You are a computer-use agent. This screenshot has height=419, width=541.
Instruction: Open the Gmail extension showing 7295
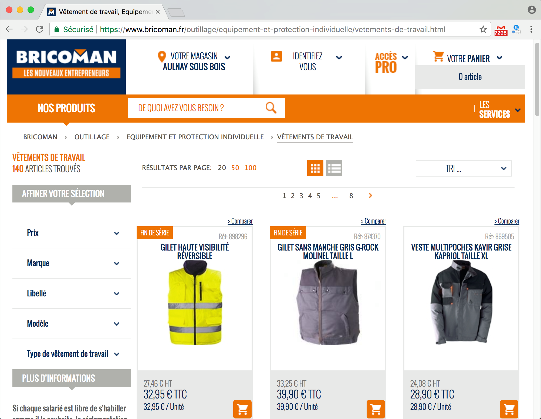501,30
